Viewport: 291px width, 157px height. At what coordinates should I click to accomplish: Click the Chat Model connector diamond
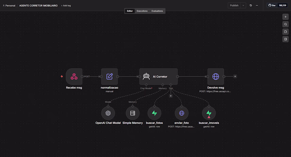(x=146, y=85)
